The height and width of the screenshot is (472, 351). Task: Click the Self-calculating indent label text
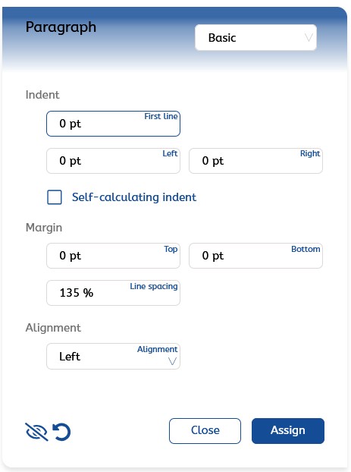(134, 197)
